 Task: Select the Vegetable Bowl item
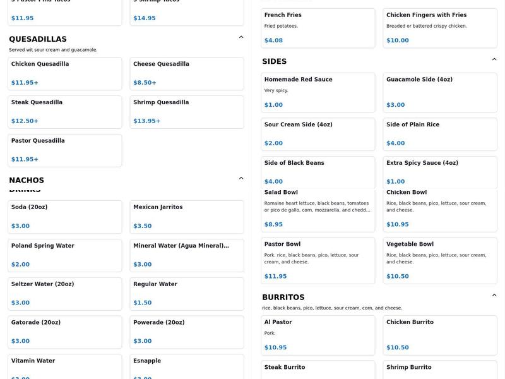coord(440,260)
